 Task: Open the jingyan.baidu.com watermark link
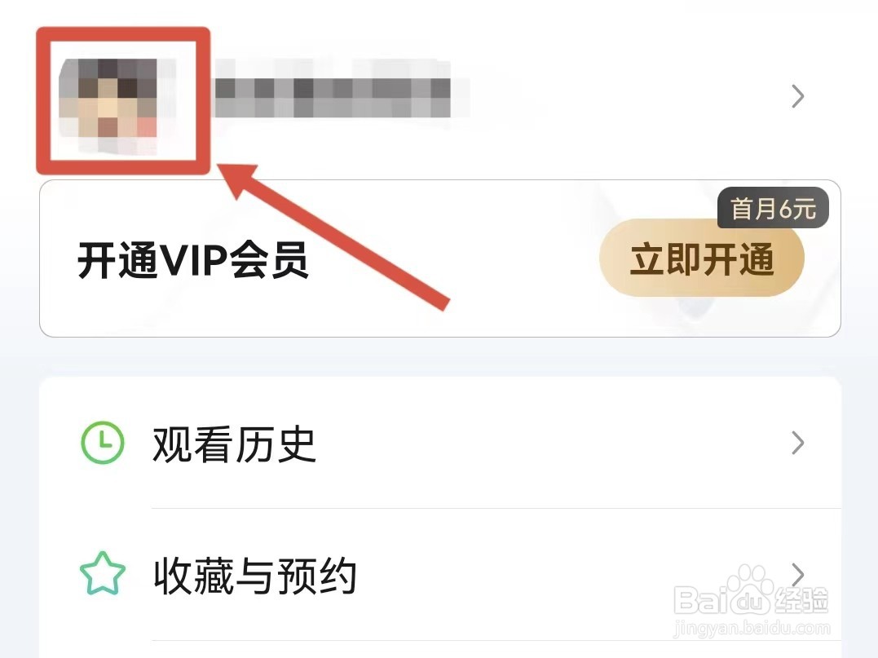click(752, 627)
